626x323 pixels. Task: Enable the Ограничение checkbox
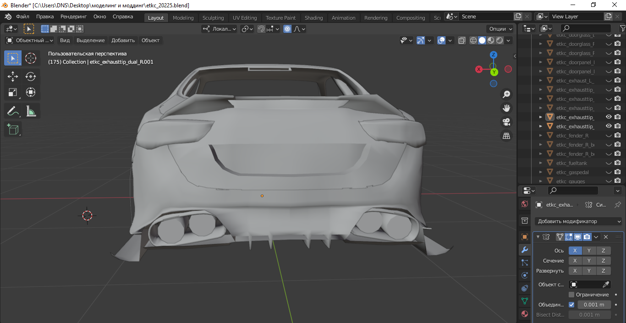(x=571, y=295)
